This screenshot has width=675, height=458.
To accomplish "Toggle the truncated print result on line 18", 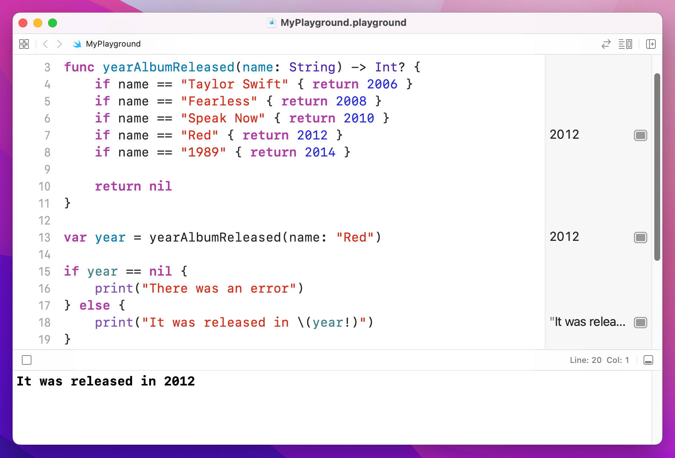I will coord(641,323).
